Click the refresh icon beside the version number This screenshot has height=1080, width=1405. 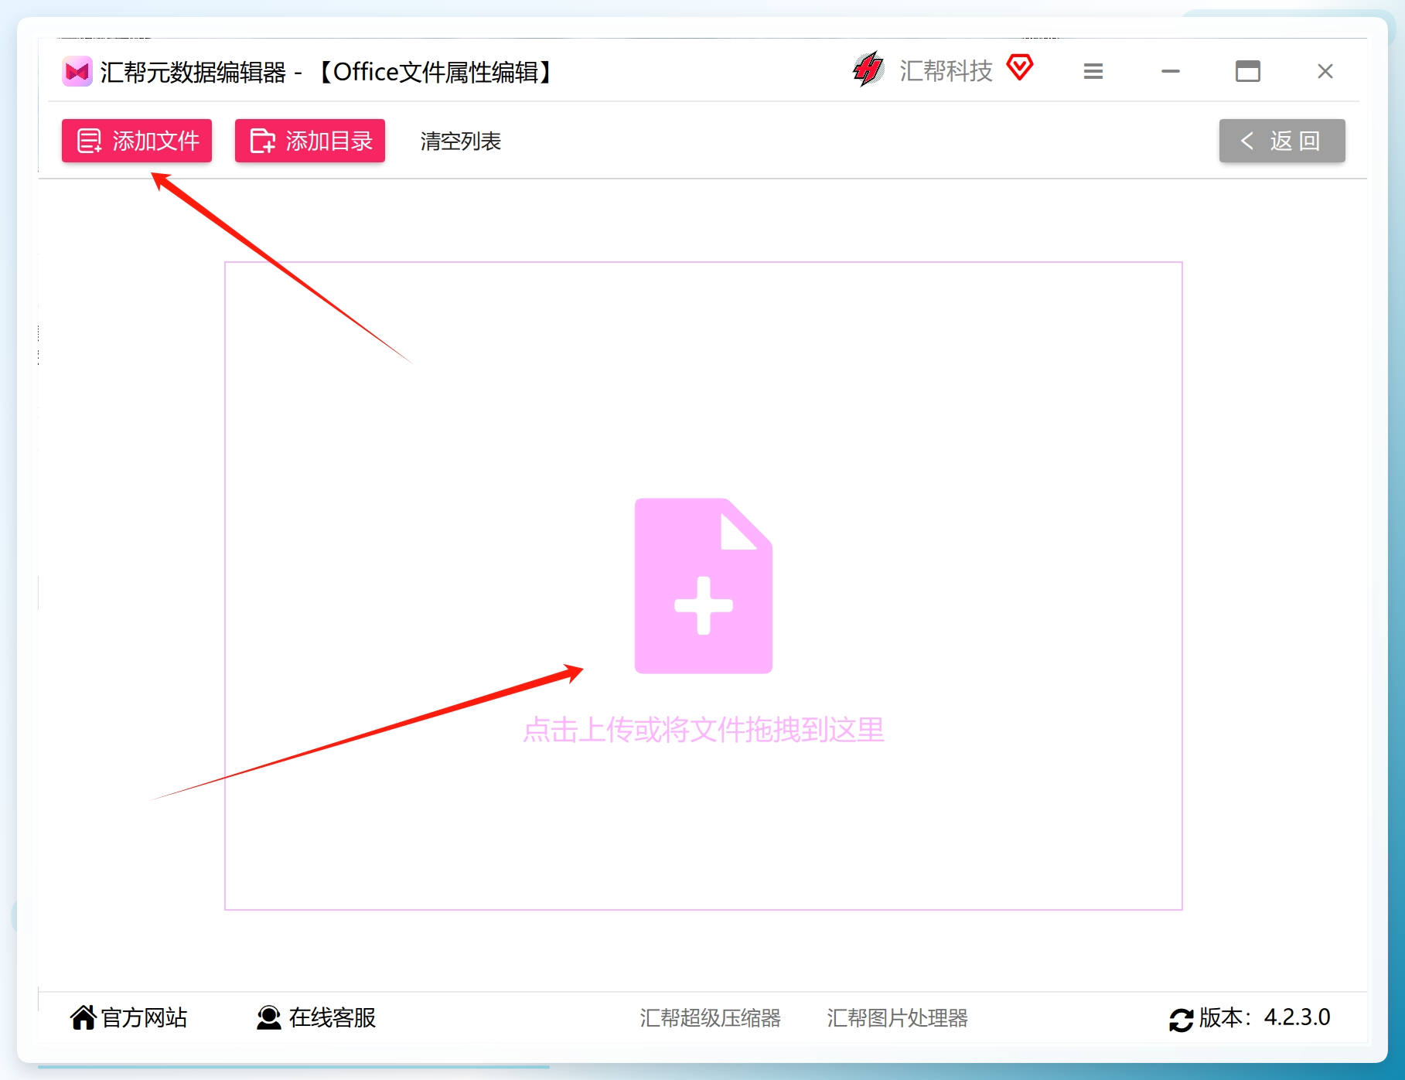(x=1181, y=1020)
